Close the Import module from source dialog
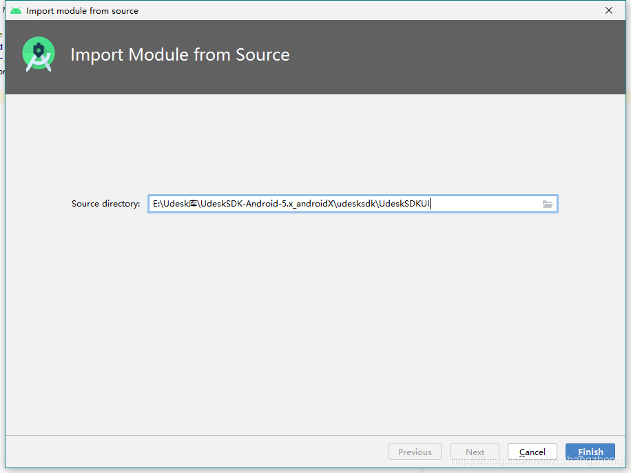 click(609, 10)
